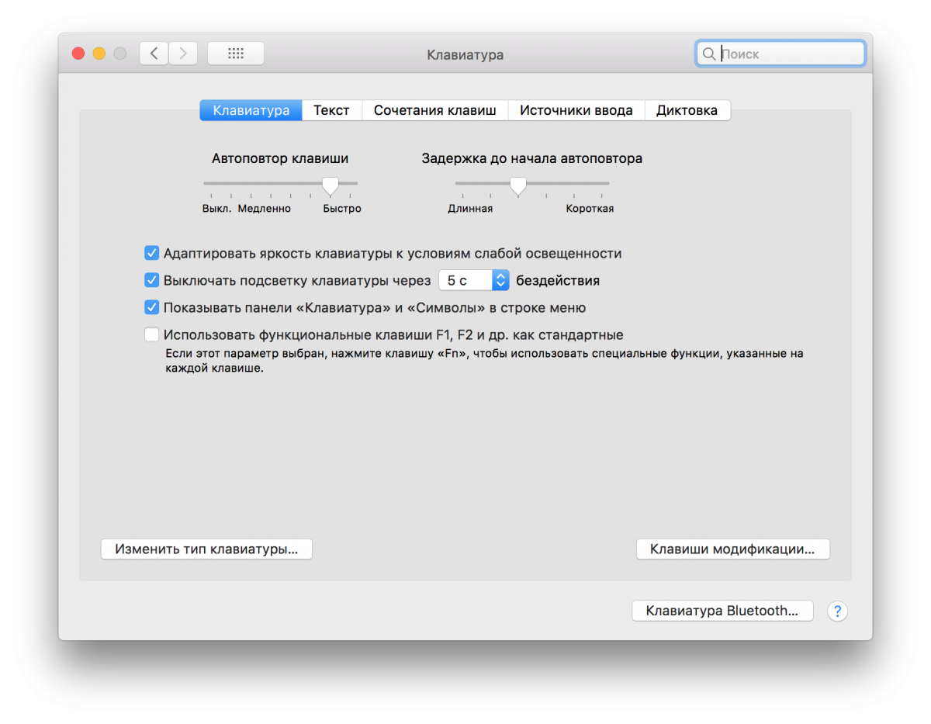Go back with the left chevron button
The width and height of the screenshot is (931, 724).
[x=154, y=54]
